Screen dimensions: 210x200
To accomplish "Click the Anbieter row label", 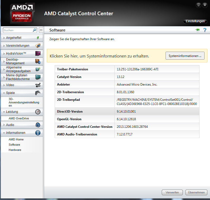I will (64, 85).
